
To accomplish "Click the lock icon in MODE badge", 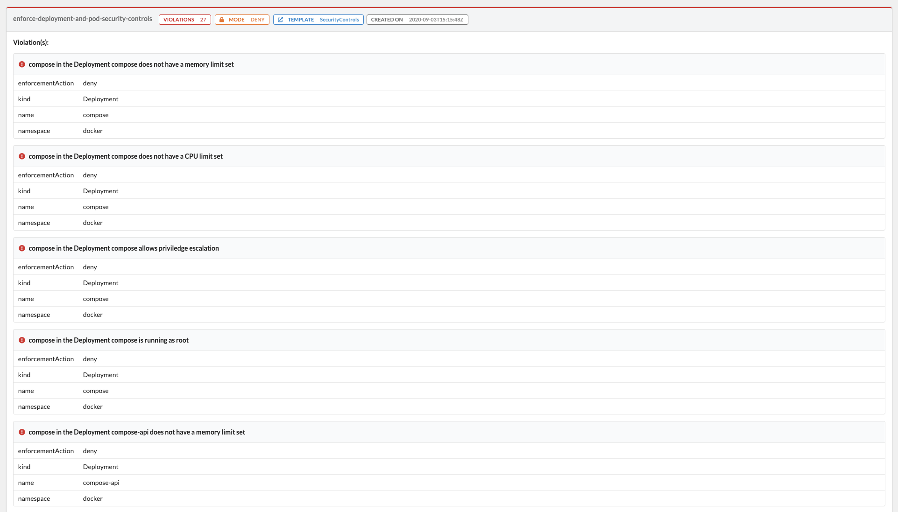I will coord(222,20).
